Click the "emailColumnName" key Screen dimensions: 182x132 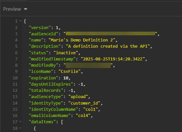click(x=50, y=116)
